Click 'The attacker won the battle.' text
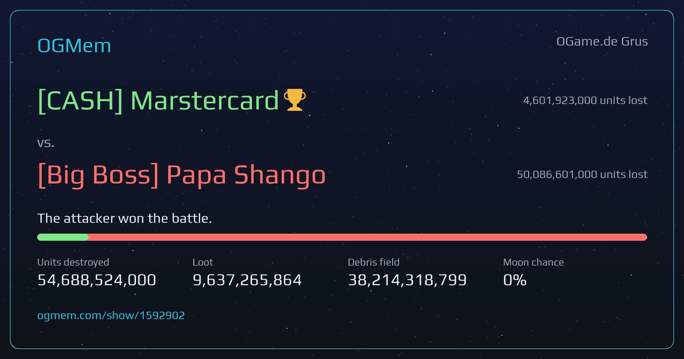The image size is (684, 359). [x=125, y=219]
